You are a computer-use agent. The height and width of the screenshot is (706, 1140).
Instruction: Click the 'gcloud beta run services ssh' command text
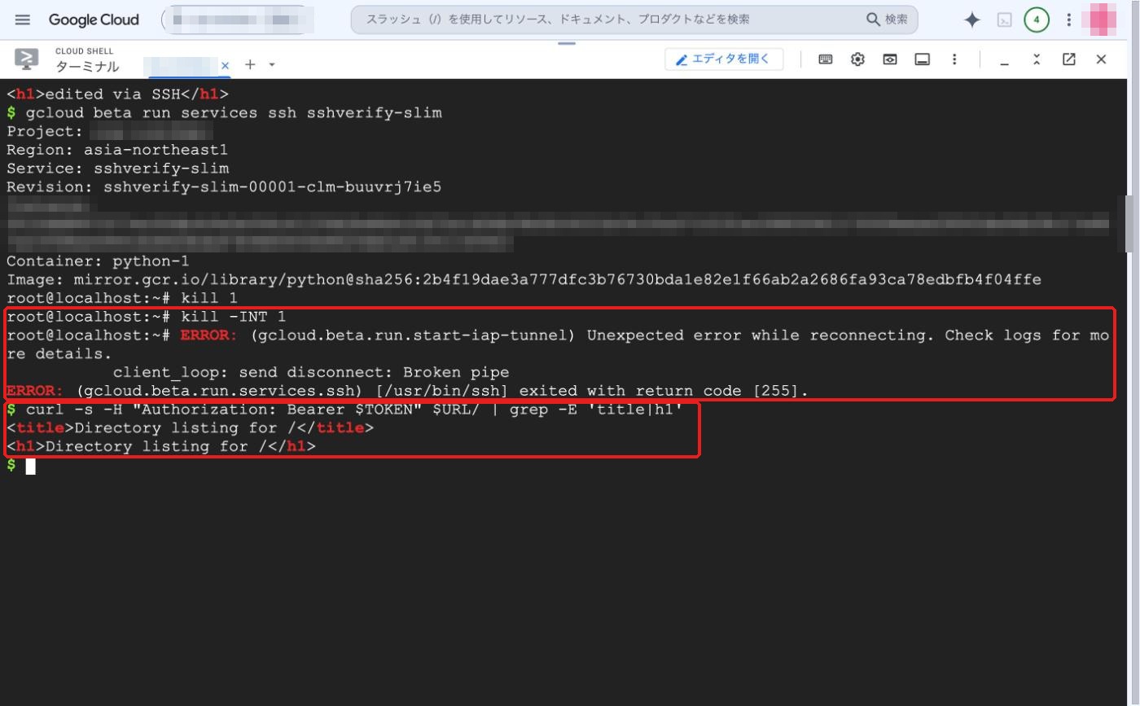[234, 112]
